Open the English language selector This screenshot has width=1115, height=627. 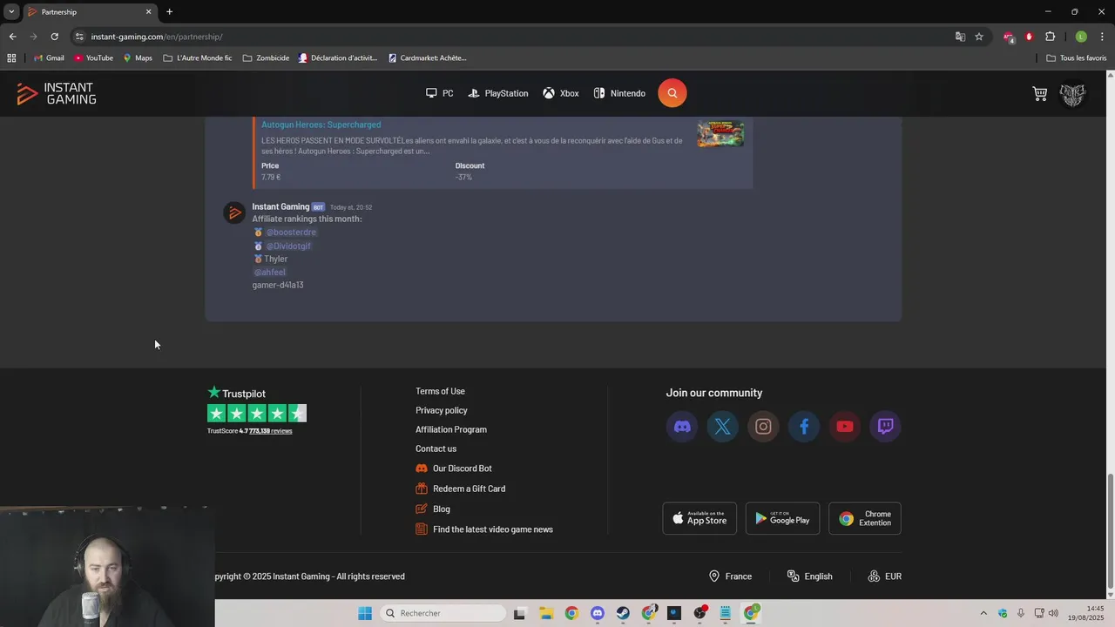point(809,576)
